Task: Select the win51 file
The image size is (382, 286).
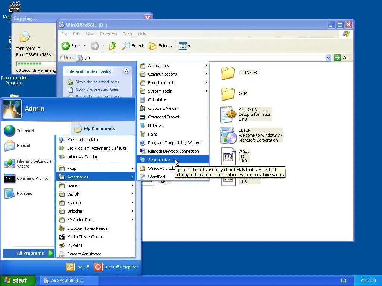Action: tap(235, 156)
